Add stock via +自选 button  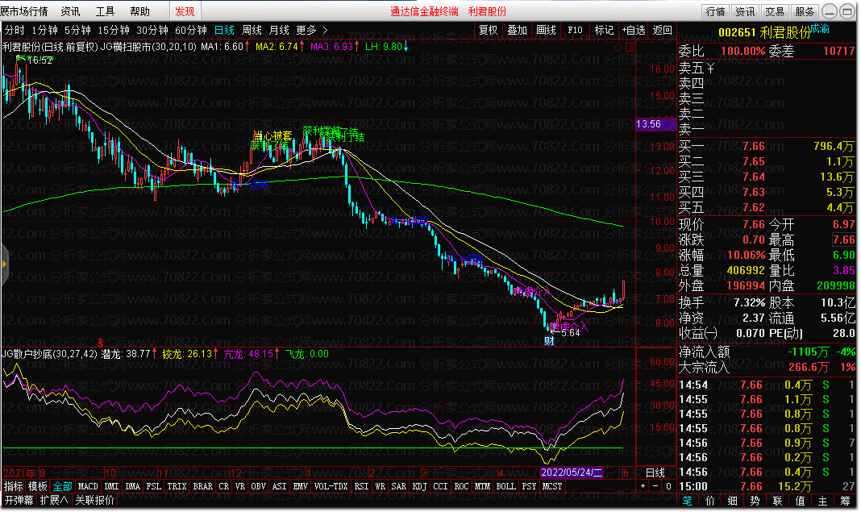point(633,30)
